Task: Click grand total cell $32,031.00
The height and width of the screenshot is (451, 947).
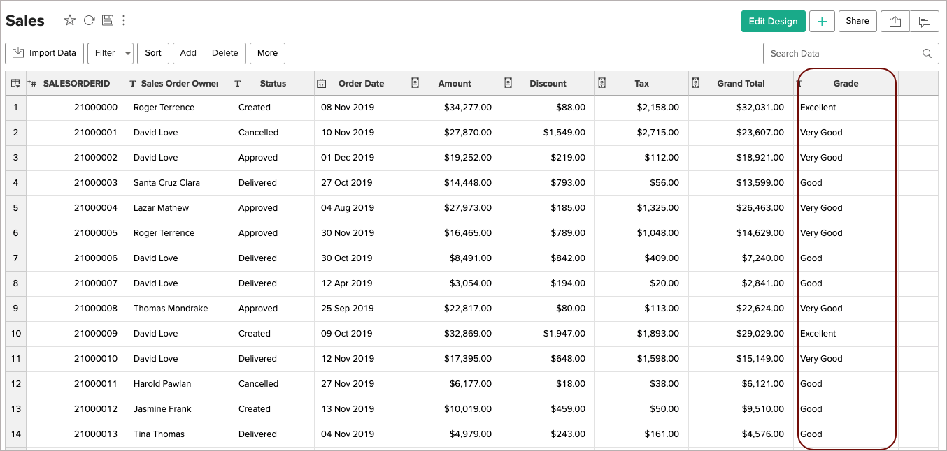Action: 741,108
